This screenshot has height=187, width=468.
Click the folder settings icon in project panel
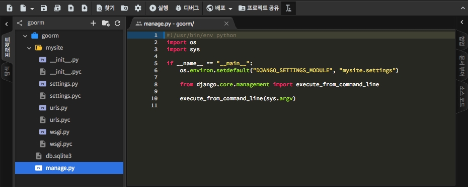pyautogui.click(x=106, y=23)
